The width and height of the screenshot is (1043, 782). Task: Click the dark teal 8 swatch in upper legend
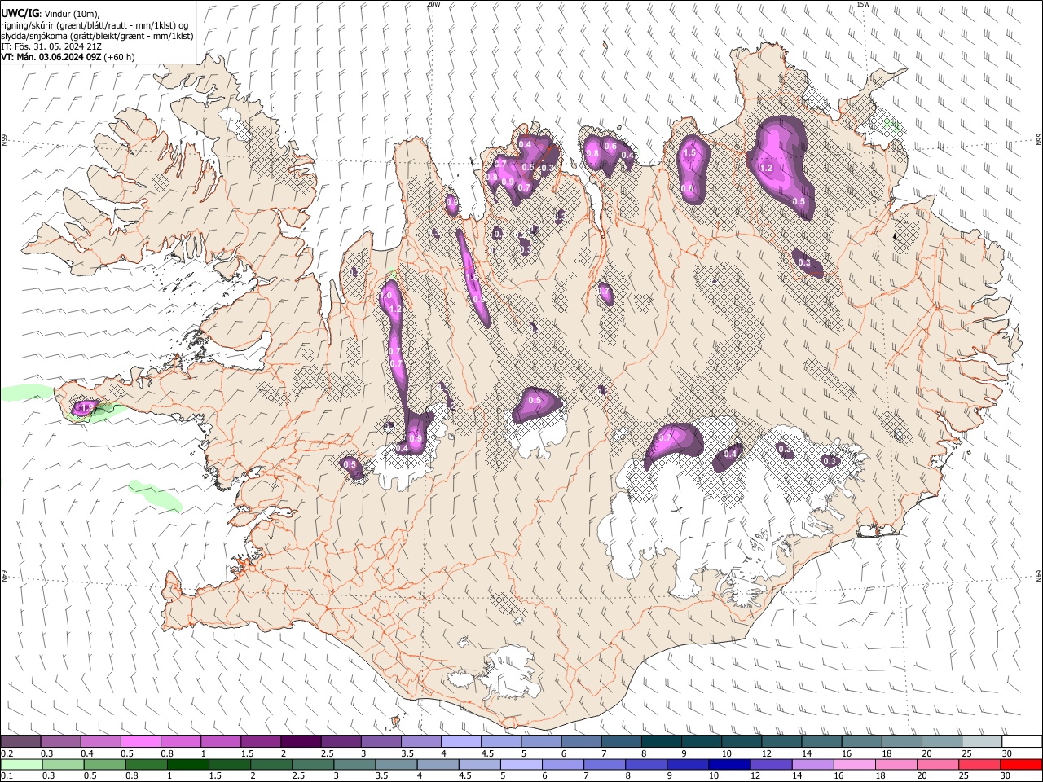661,742
